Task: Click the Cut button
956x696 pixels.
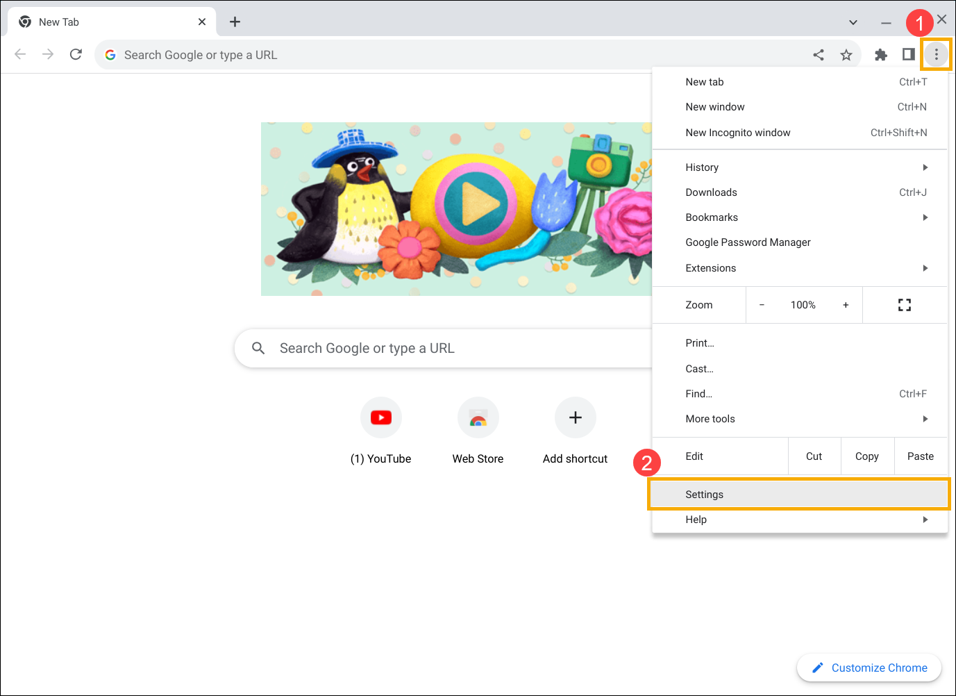Action: [814, 456]
